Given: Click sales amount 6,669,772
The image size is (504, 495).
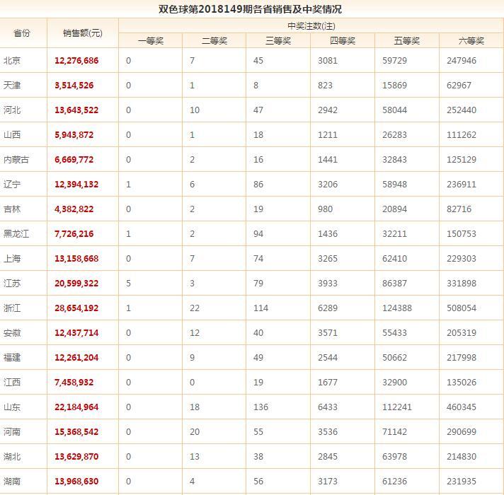Looking at the screenshot, I should (x=74, y=160).
